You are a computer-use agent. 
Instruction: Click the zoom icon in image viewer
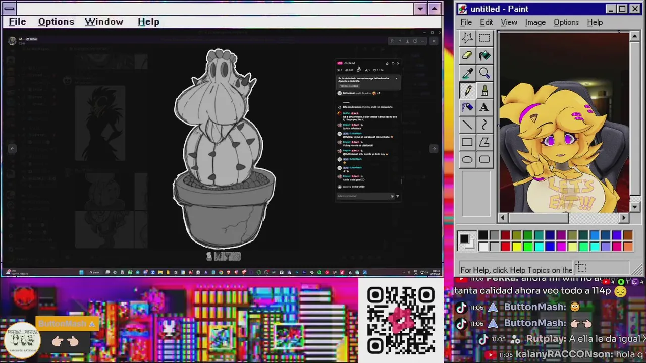392,41
